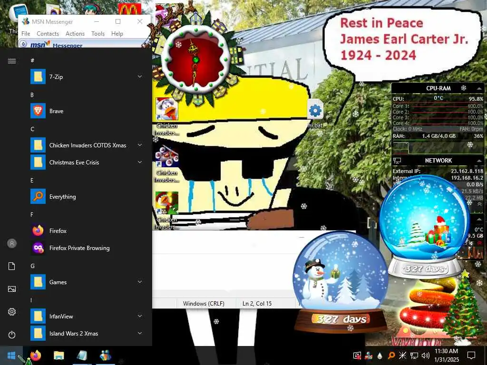Viewport: 487px width, 365px height.
Task: Click the snowflake tray icon
Action: [x=402, y=355]
